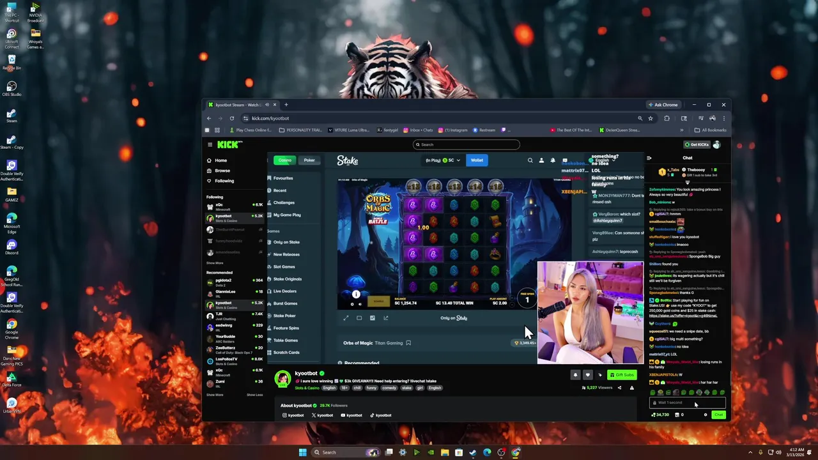Click Show More under Following

tap(215, 263)
